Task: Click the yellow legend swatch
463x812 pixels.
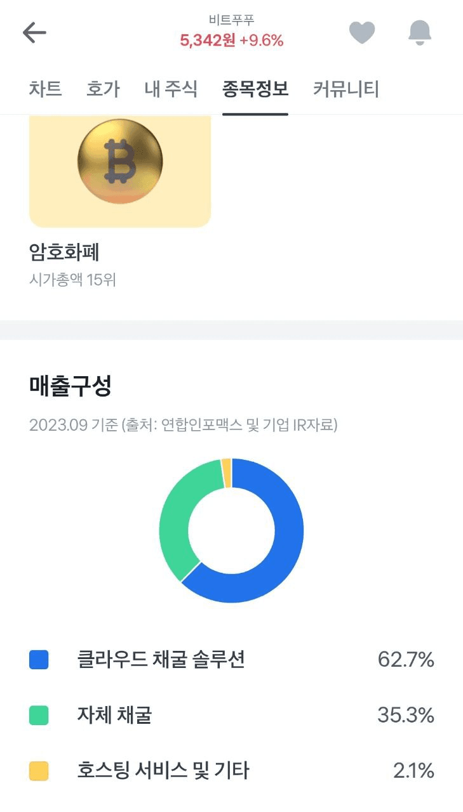Action: pyautogui.click(x=39, y=771)
